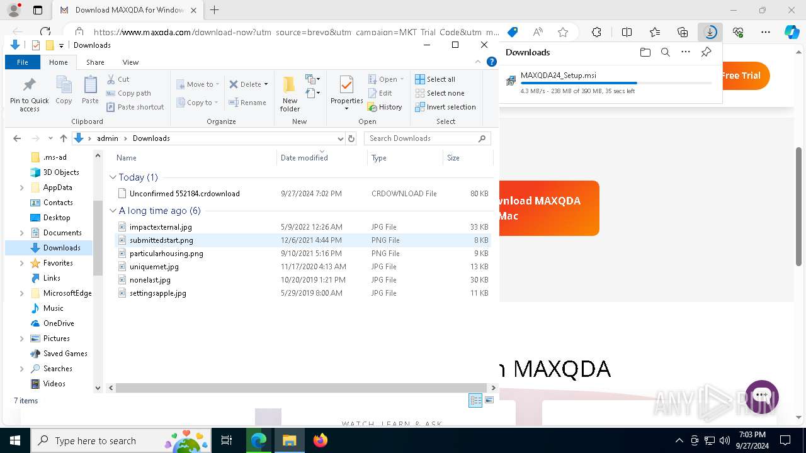Go up one folder level
This screenshot has width=806, height=453.
[63, 138]
